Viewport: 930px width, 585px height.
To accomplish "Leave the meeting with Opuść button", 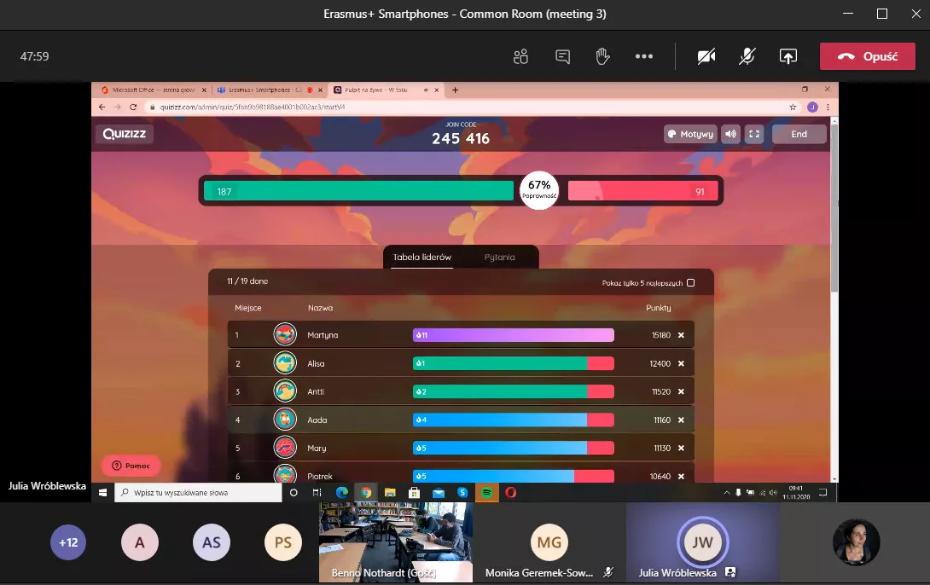I will tap(867, 56).
